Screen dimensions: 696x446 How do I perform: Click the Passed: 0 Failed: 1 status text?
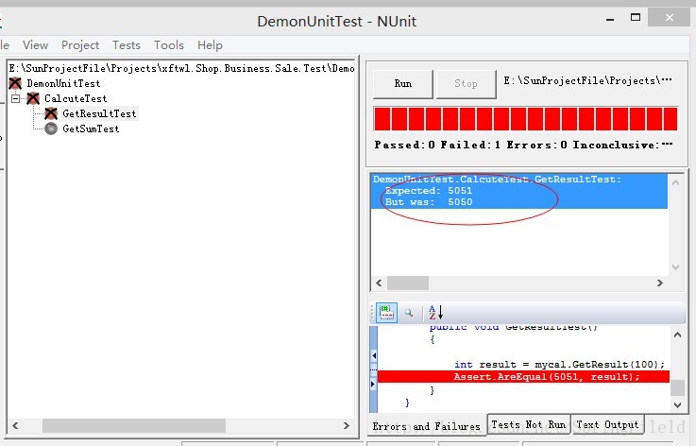pos(523,145)
